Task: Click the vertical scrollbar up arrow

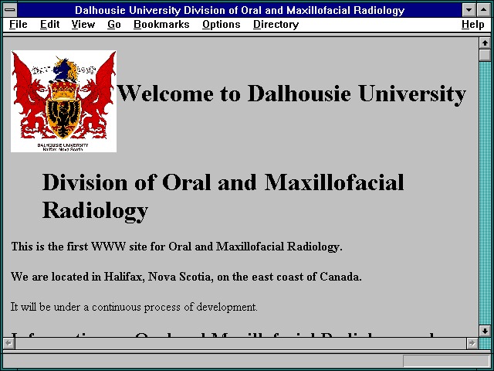Action: 485,43
